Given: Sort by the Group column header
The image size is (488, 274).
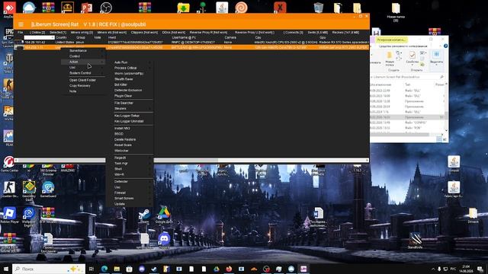Looking at the screenshot, I should point(81,37).
